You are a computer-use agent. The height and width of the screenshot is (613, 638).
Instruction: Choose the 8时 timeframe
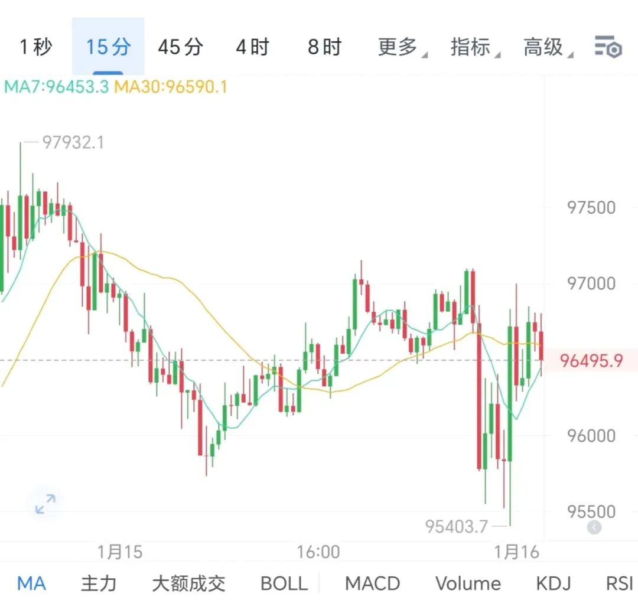coord(324,47)
